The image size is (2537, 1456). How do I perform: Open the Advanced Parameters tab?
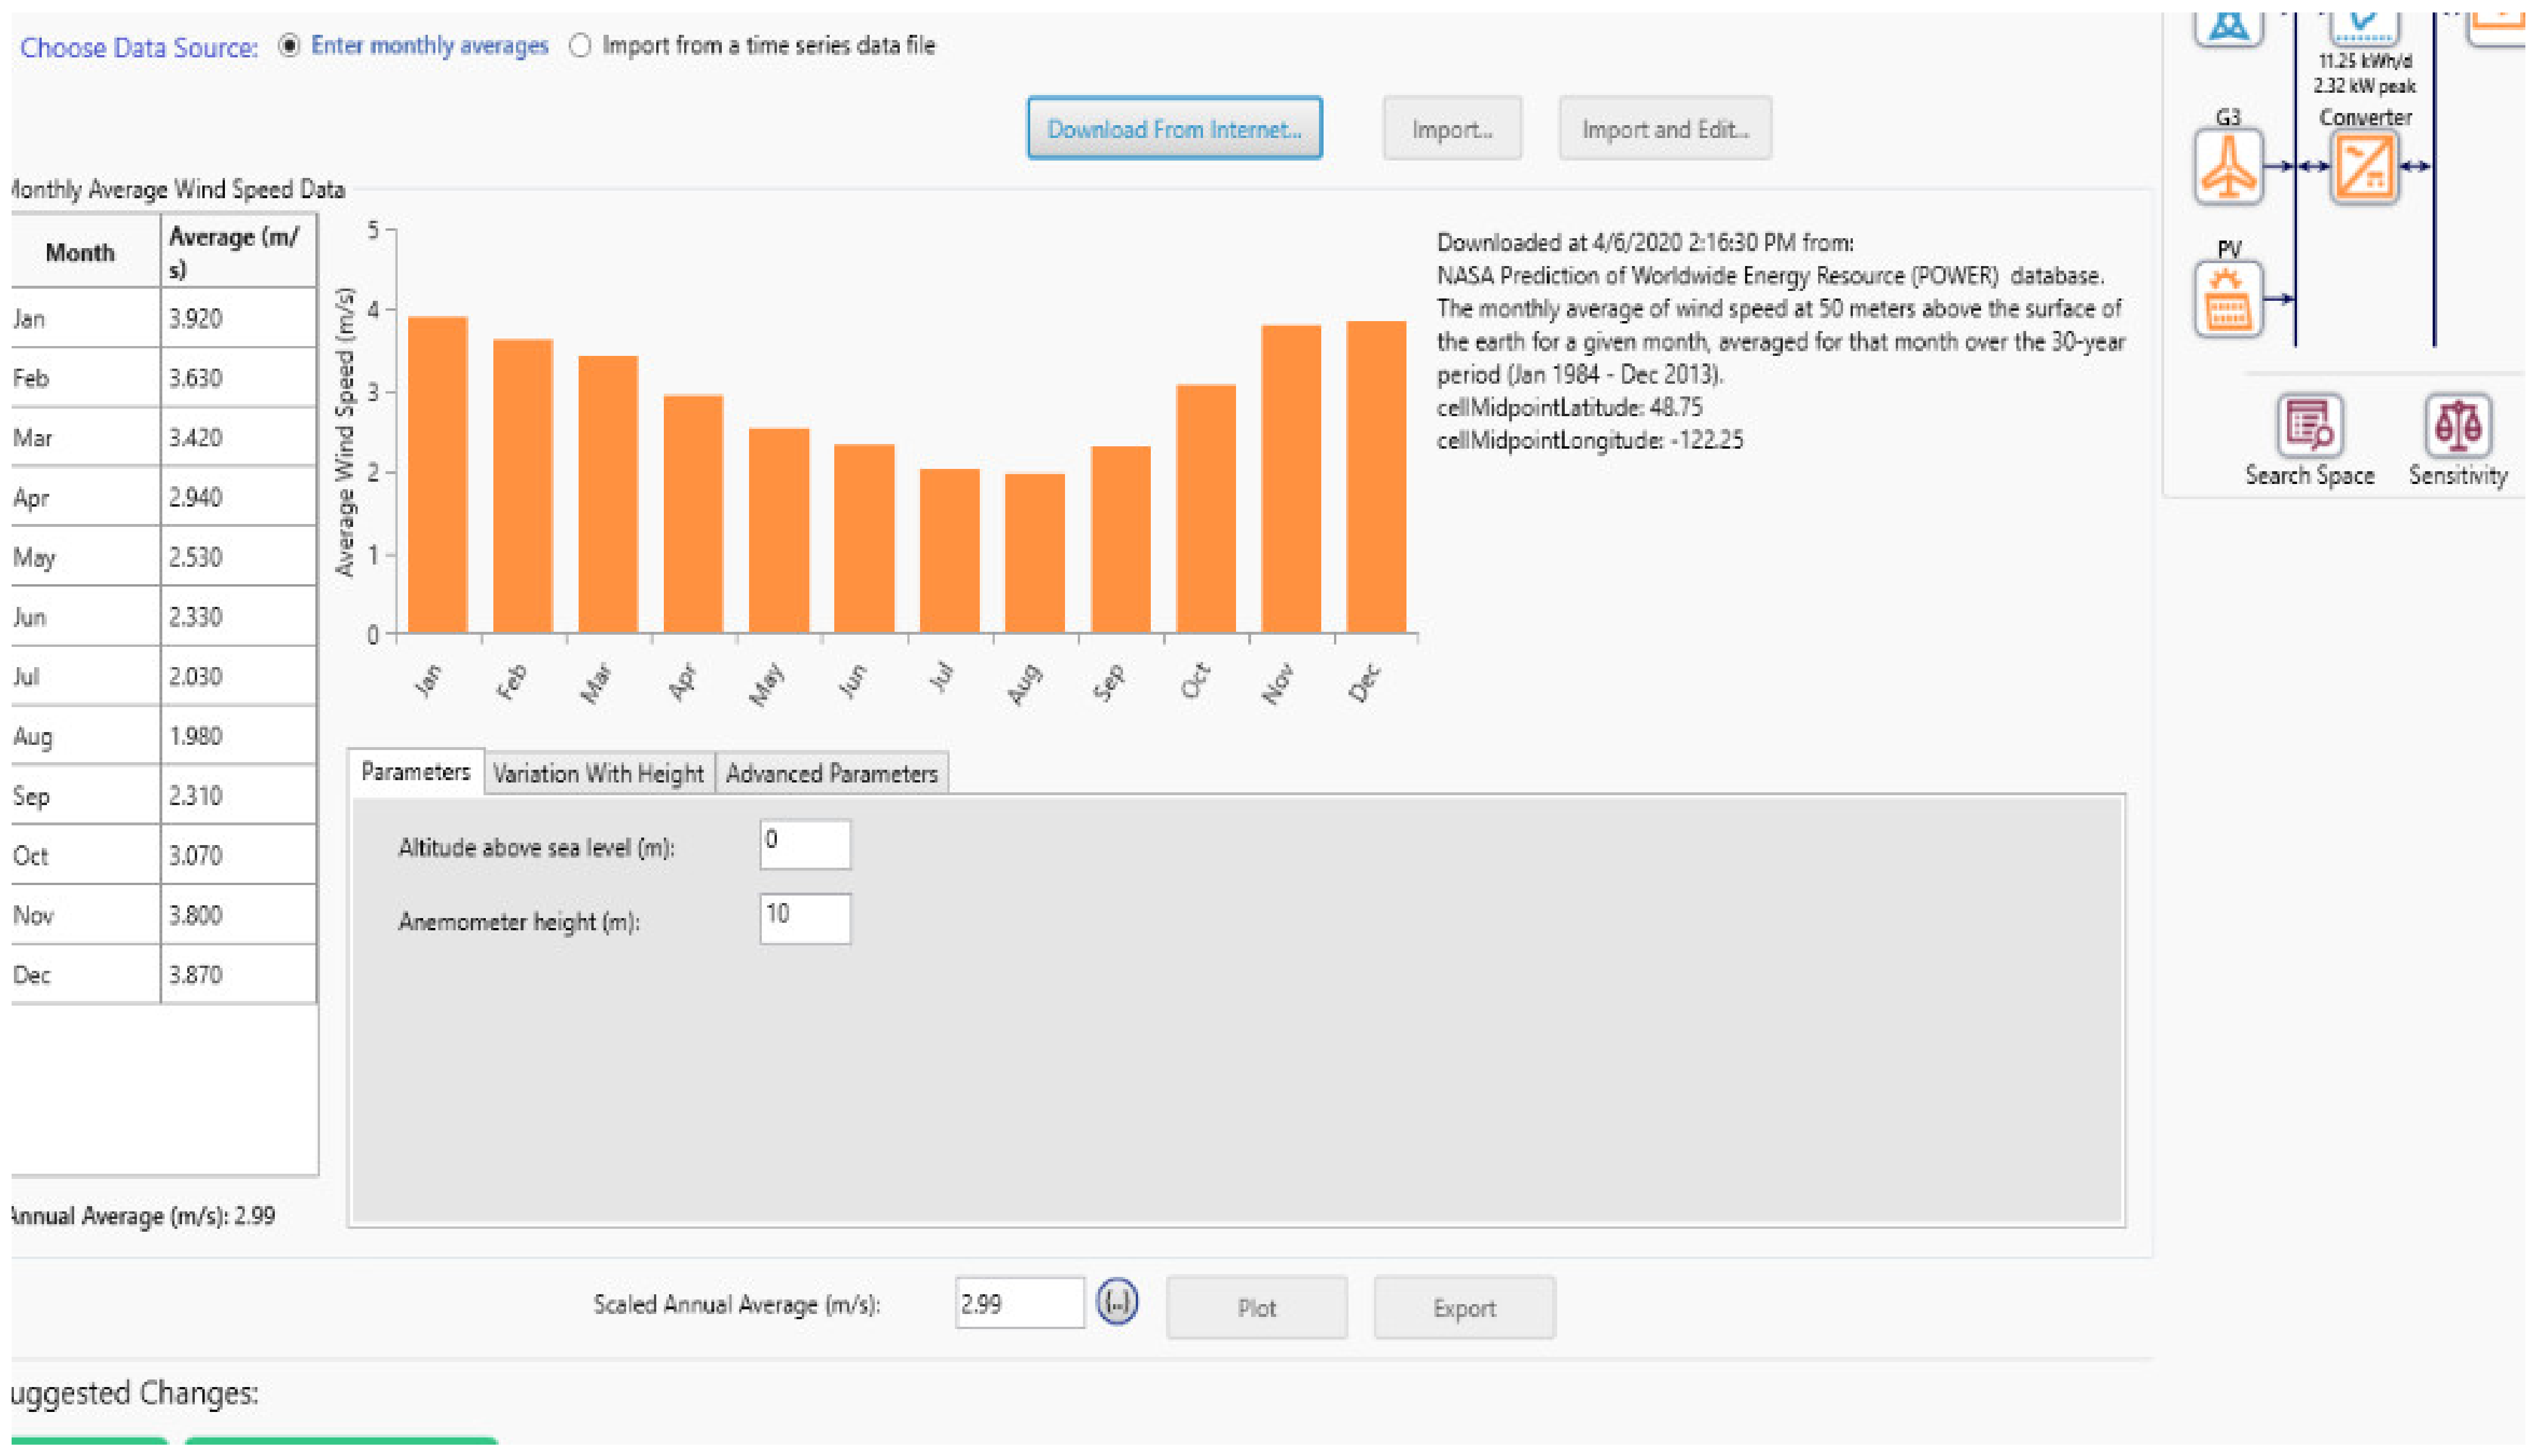tap(831, 774)
